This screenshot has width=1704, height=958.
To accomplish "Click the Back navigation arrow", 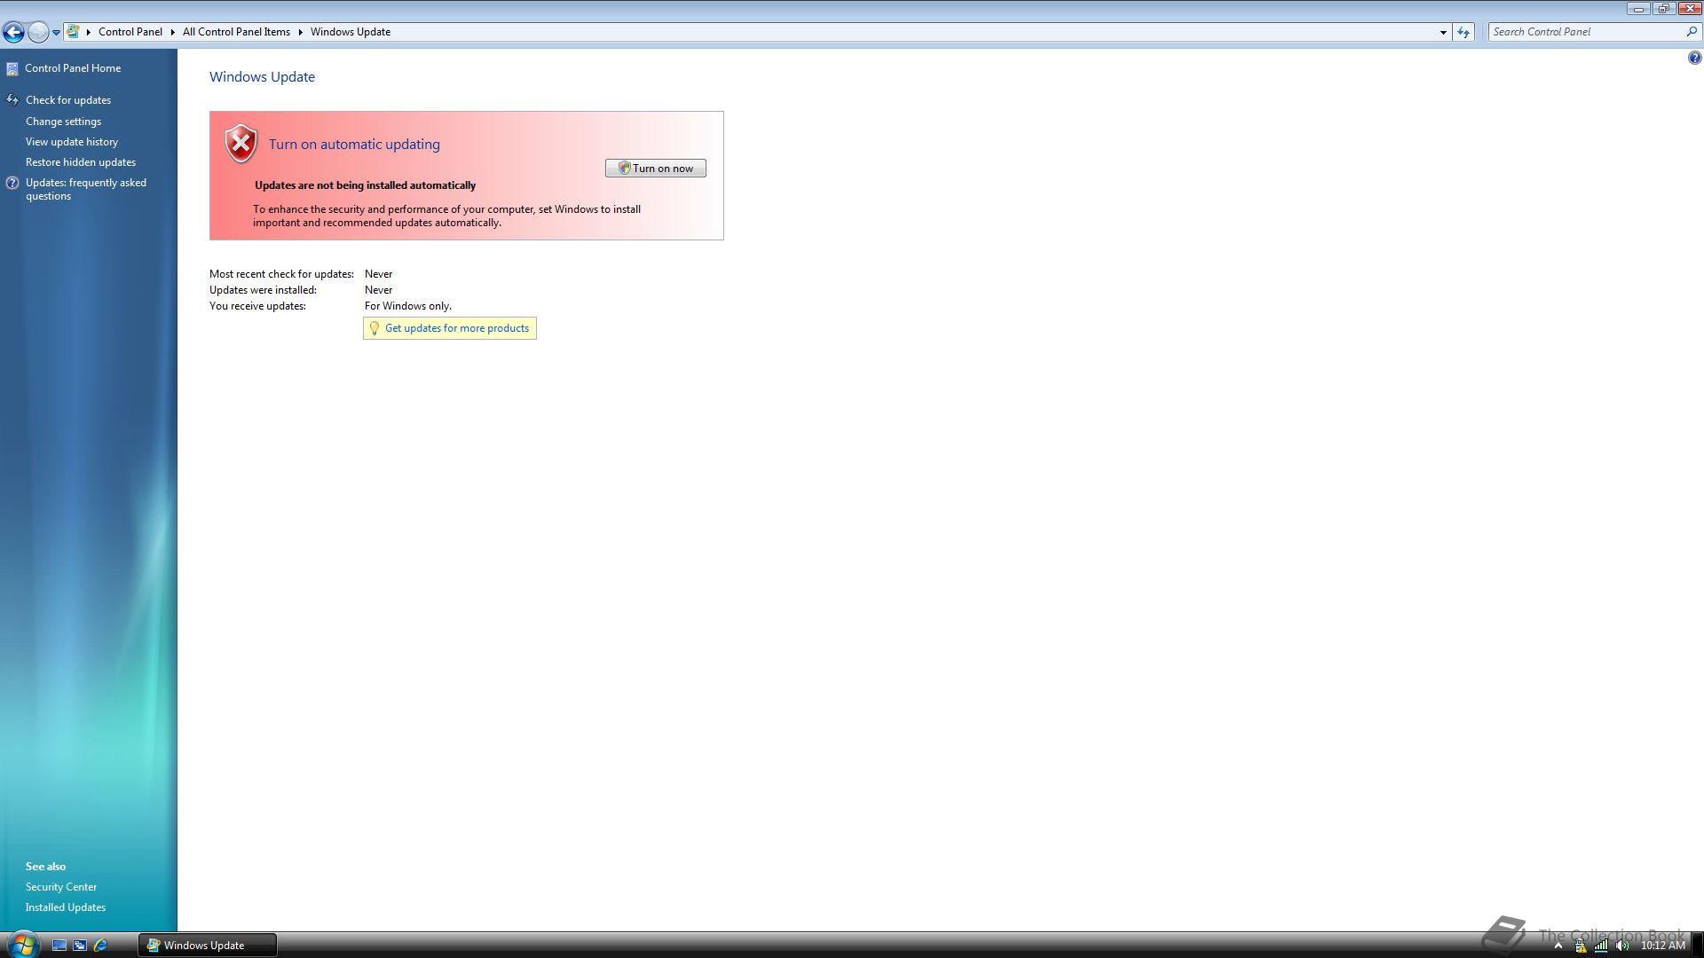I will click(x=13, y=32).
